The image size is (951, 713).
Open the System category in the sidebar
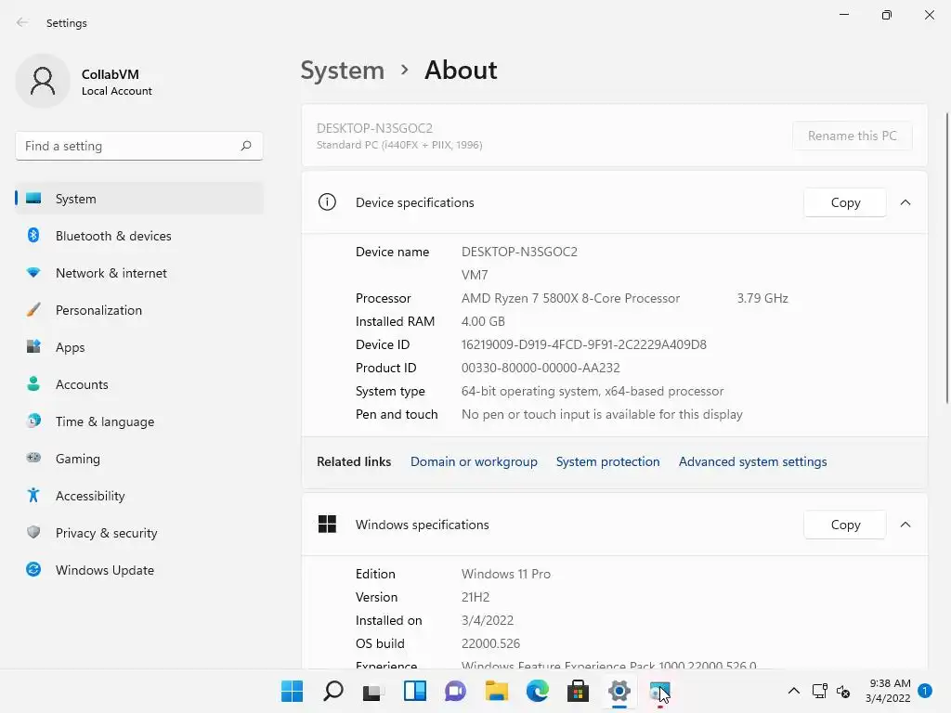point(139,199)
